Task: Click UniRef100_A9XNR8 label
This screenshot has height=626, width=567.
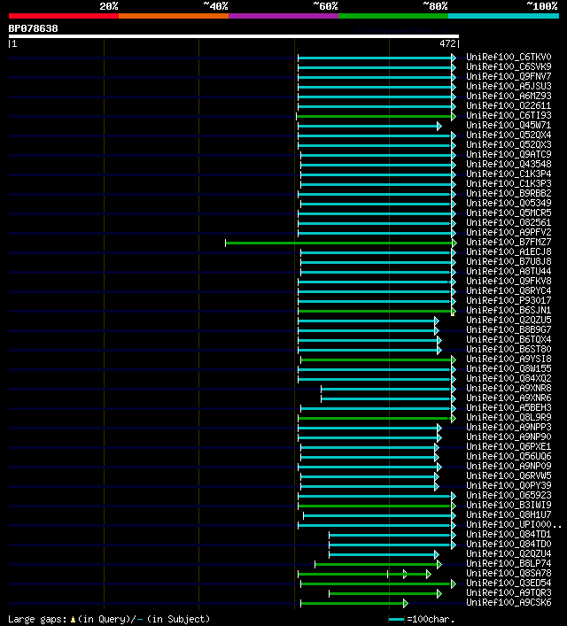Action: (509, 388)
